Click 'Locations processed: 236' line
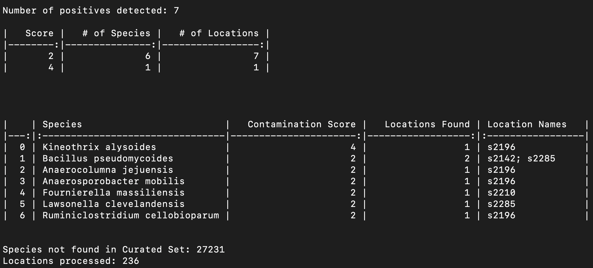Viewport: 593px width, 268px height. [x=71, y=261]
